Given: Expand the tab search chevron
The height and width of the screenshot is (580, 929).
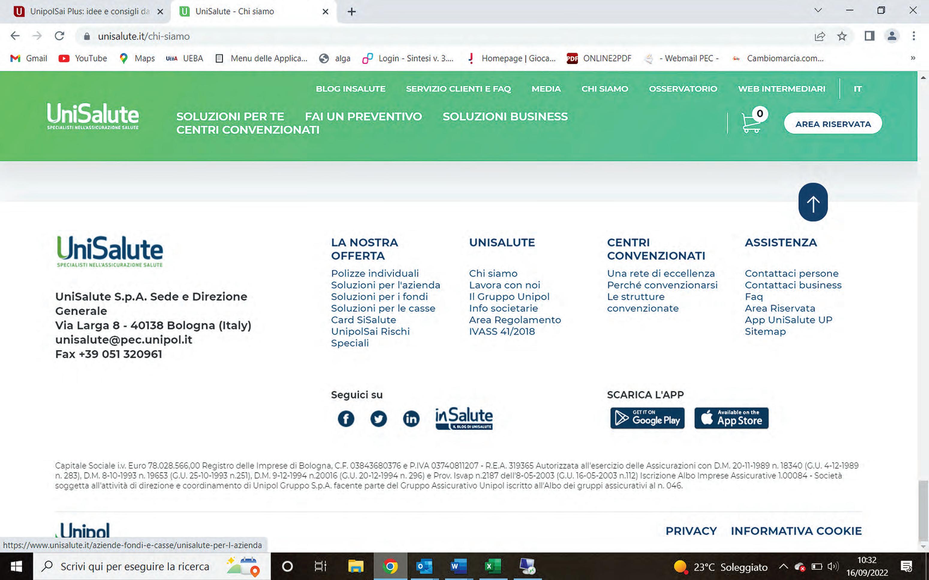Looking at the screenshot, I should (818, 10).
